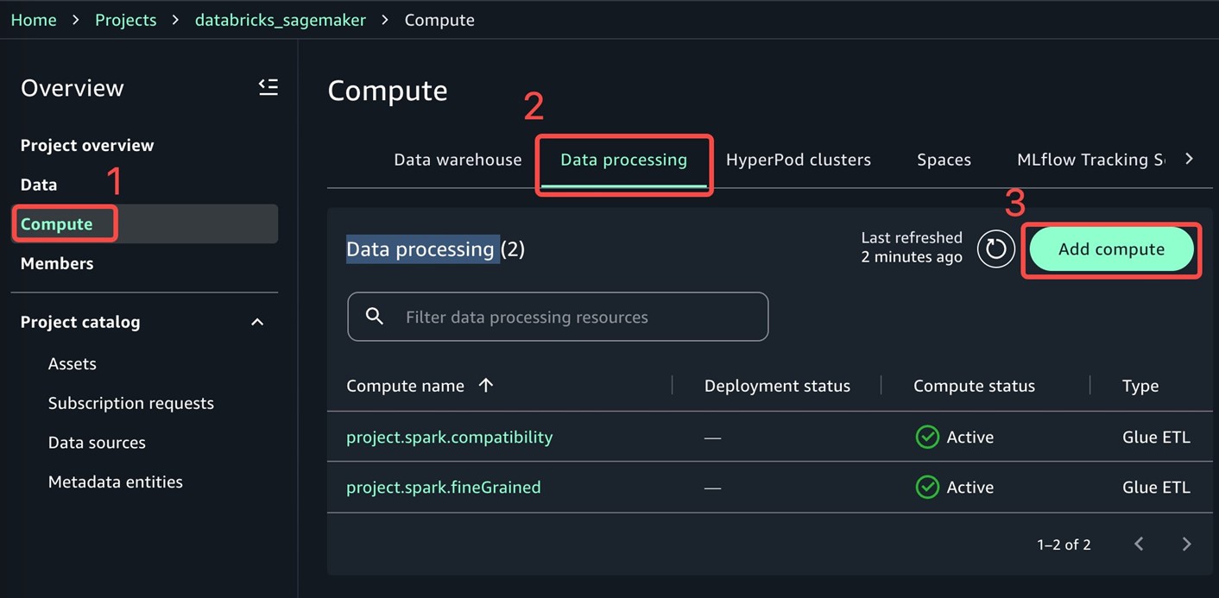Click Active status icon for project.spark.fineGrained
This screenshot has width=1219, height=598.
click(927, 488)
